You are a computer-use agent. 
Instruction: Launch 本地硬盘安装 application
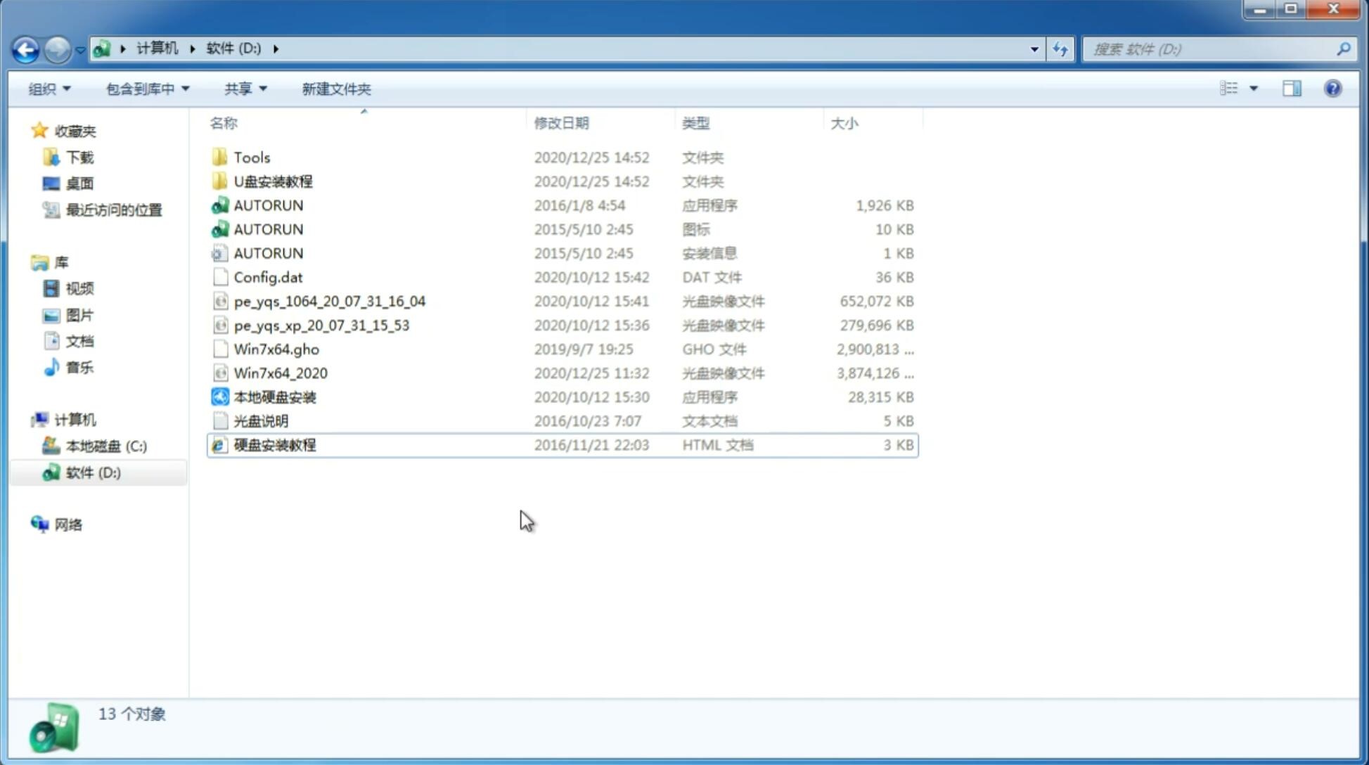pos(274,397)
